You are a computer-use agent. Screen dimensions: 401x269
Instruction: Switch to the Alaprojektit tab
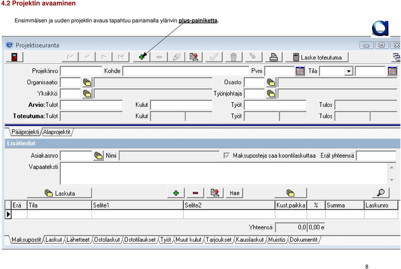57,132
